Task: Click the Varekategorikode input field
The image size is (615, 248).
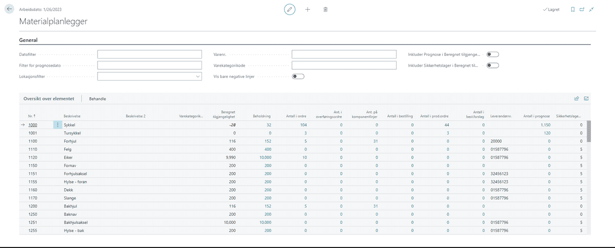Action: tap(344, 65)
